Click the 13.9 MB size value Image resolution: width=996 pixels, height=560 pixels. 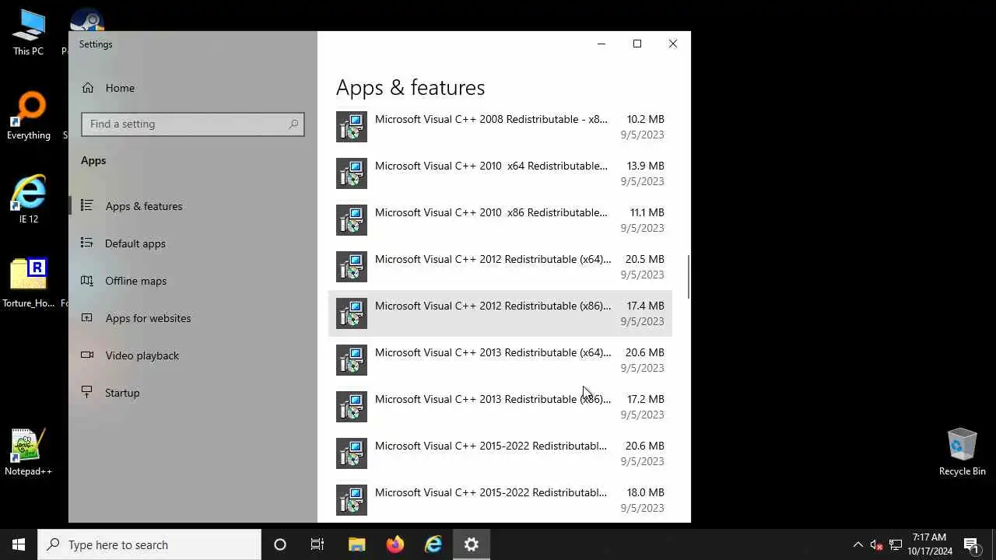coord(645,166)
